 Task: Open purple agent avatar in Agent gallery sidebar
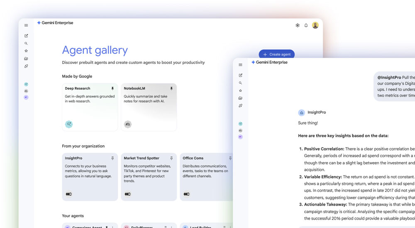click(26, 97)
